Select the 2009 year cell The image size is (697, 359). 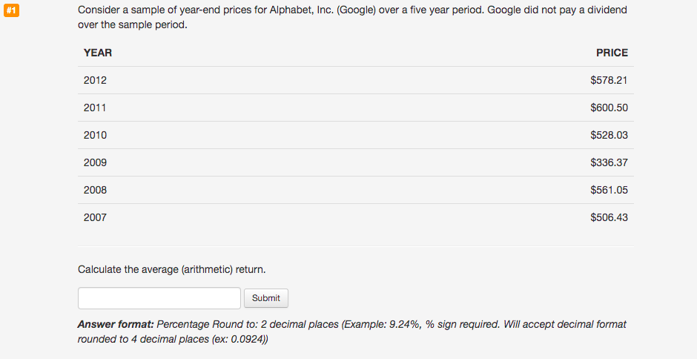coord(95,162)
